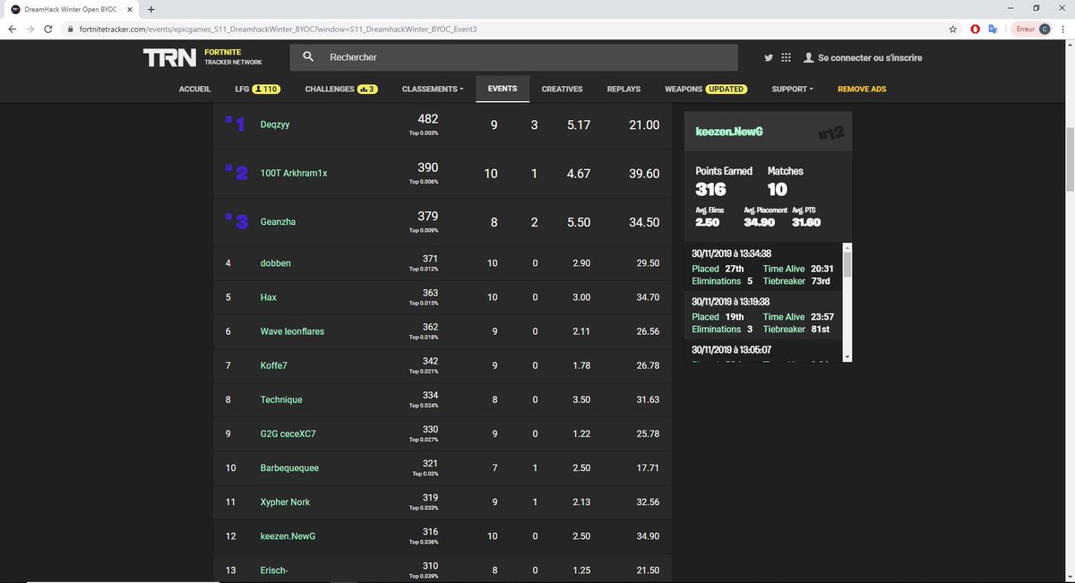Open player dobben's profile

coord(276,263)
